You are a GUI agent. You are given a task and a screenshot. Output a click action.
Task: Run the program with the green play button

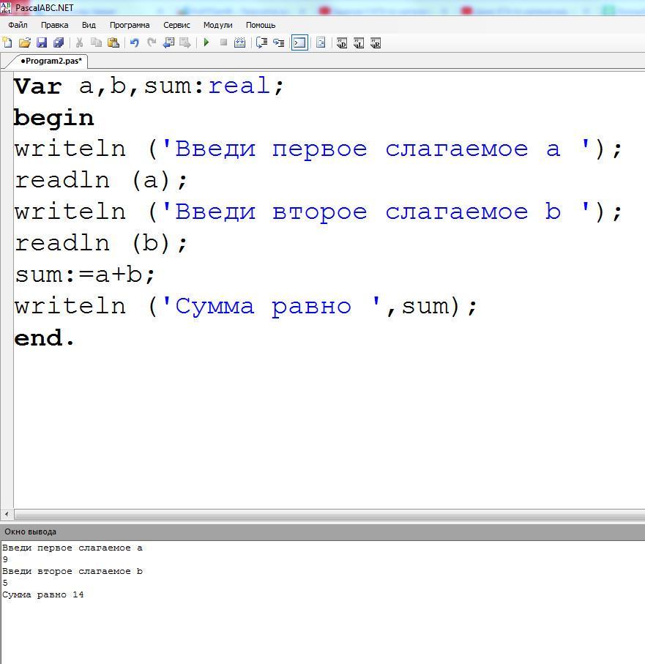[x=206, y=43]
